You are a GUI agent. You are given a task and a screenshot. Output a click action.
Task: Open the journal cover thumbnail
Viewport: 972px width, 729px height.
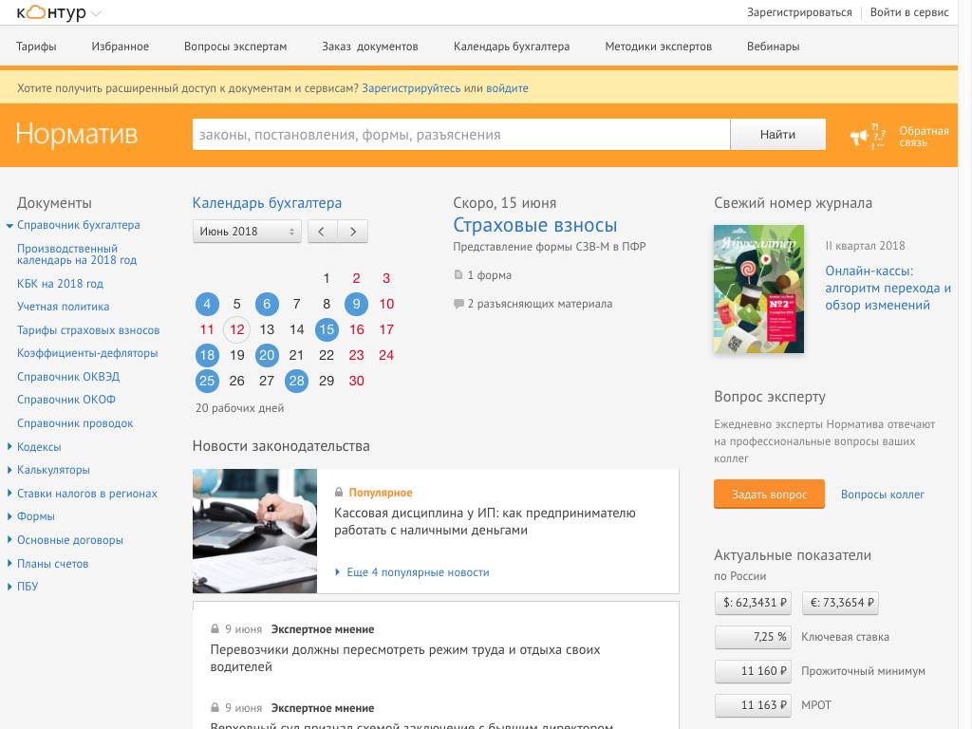758,289
